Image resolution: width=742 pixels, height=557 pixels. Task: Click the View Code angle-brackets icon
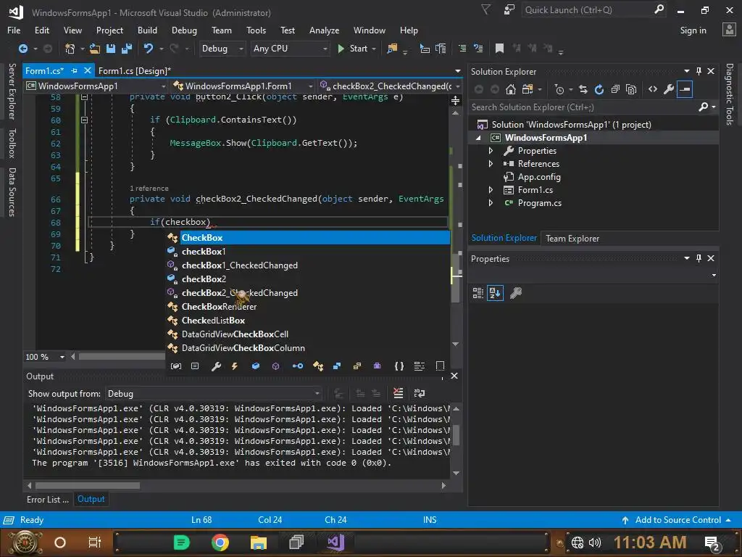(x=653, y=89)
